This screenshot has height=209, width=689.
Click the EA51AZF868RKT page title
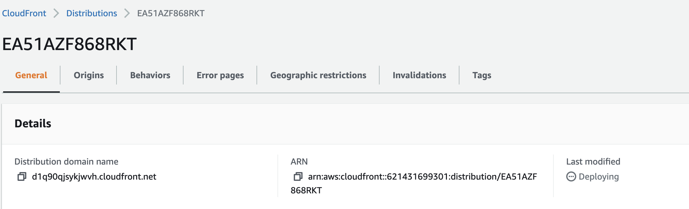69,44
